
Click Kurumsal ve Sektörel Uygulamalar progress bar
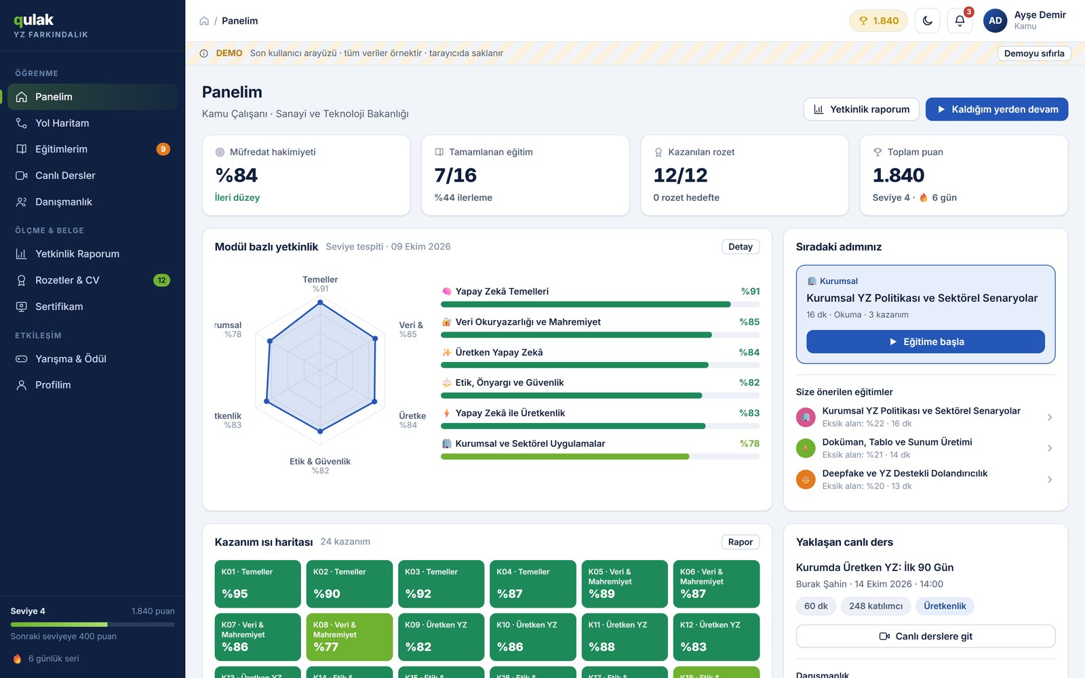tap(600, 457)
